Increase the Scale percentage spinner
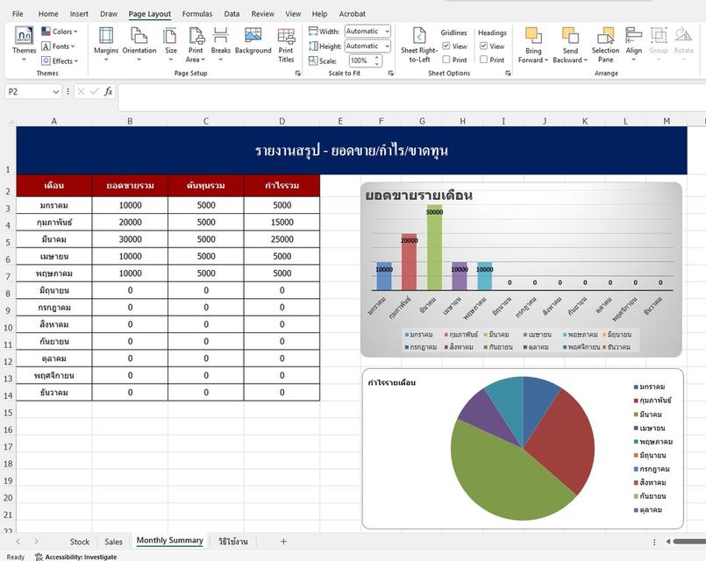Screen dimensions: 706x561 coord(377,58)
